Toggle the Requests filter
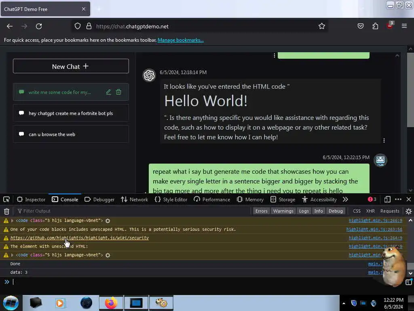The height and width of the screenshot is (311, 414). pos(390,211)
